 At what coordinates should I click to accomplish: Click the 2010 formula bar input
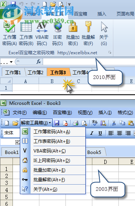[89, 62]
